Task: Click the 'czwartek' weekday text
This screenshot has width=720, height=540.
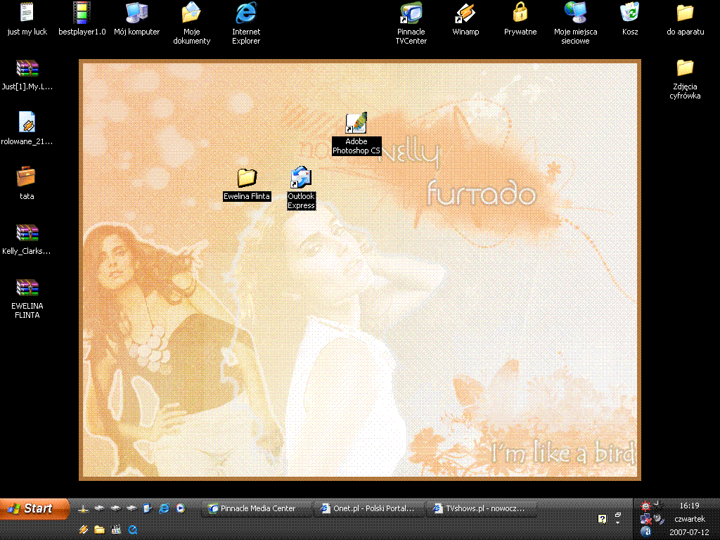Action: pyautogui.click(x=689, y=519)
